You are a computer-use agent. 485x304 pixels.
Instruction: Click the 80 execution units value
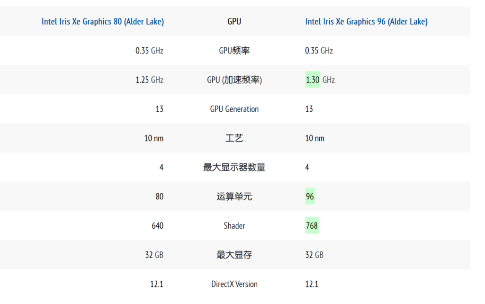pyautogui.click(x=160, y=197)
